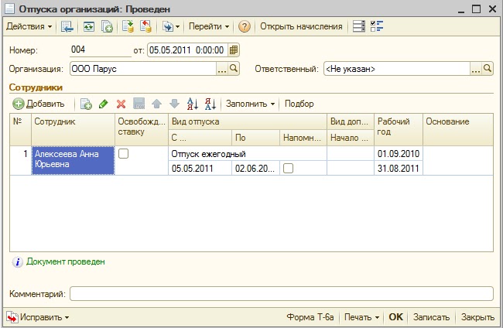Click the copy document icon
This screenshot has height=328, width=503.
pyautogui.click(x=107, y=26)
